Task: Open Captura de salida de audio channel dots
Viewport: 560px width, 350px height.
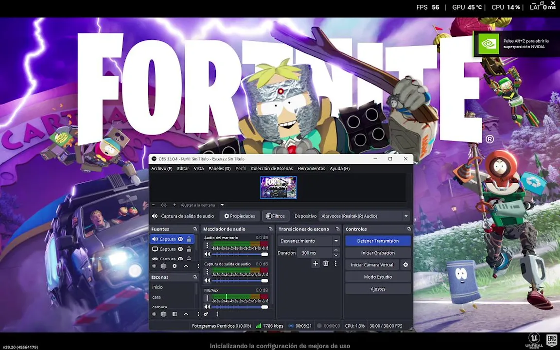Action: coord(207,272)
